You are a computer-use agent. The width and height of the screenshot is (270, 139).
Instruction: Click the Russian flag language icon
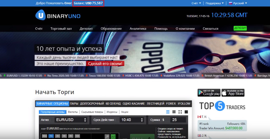231,3
